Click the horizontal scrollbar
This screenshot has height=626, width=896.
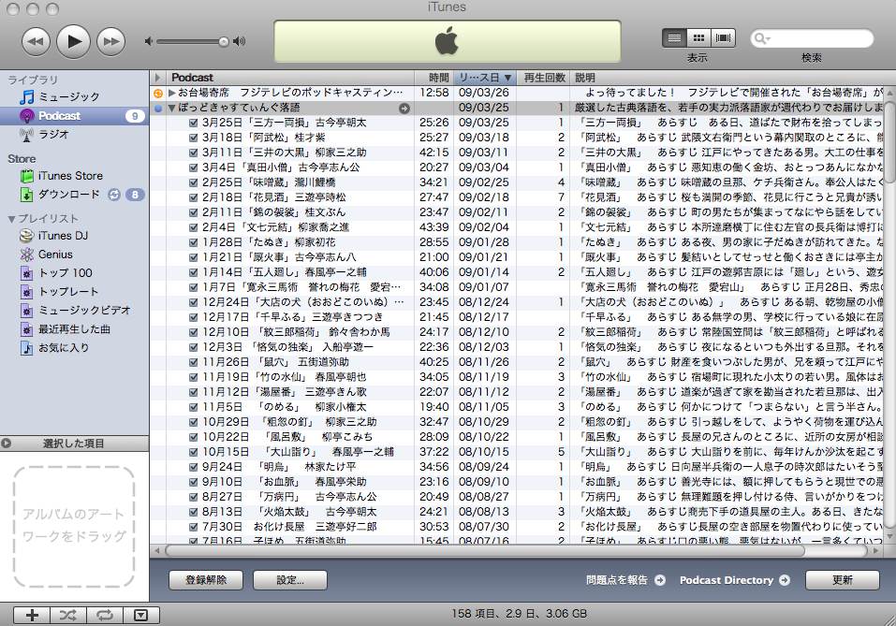pos(485,551)
